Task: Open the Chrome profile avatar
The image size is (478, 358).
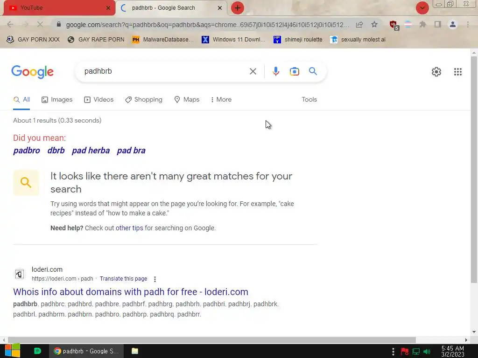Action: (x=453, y=24)
